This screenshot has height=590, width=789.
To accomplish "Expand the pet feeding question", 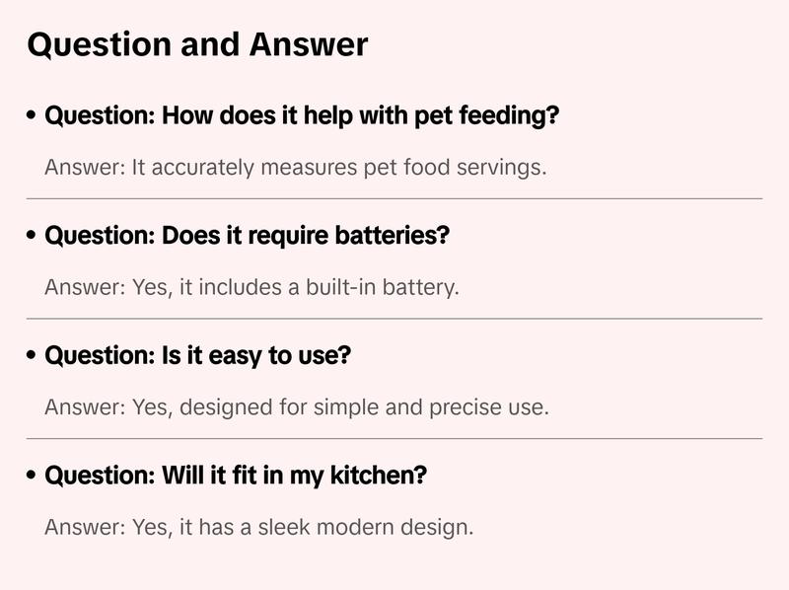I will (x=302, y=116).
